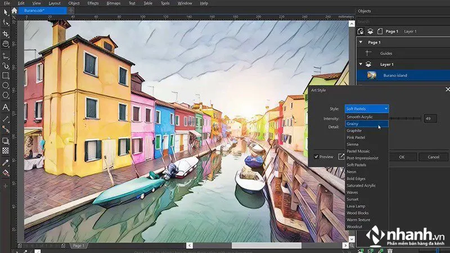Collapse the Page 1 tree node
The height and width of the screenshot is (253, 450).
(361, 42)
